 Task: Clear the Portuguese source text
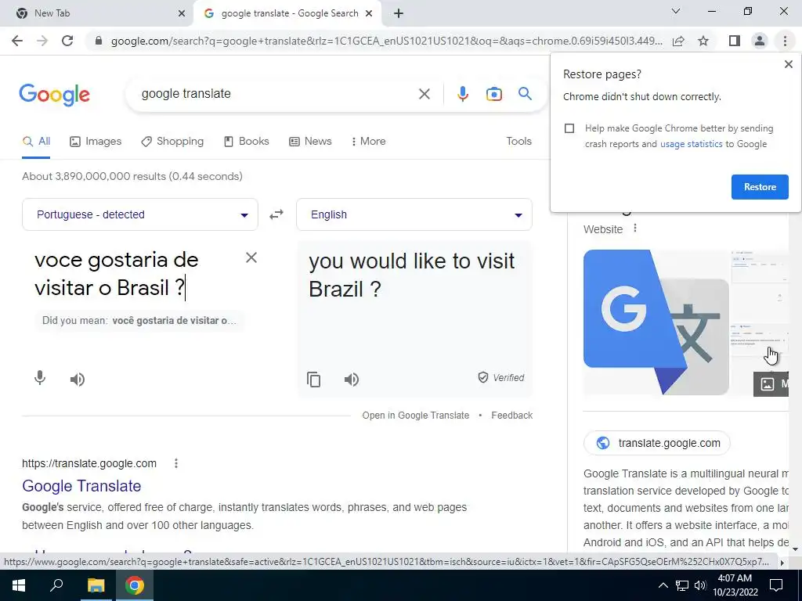coord(251,257)
